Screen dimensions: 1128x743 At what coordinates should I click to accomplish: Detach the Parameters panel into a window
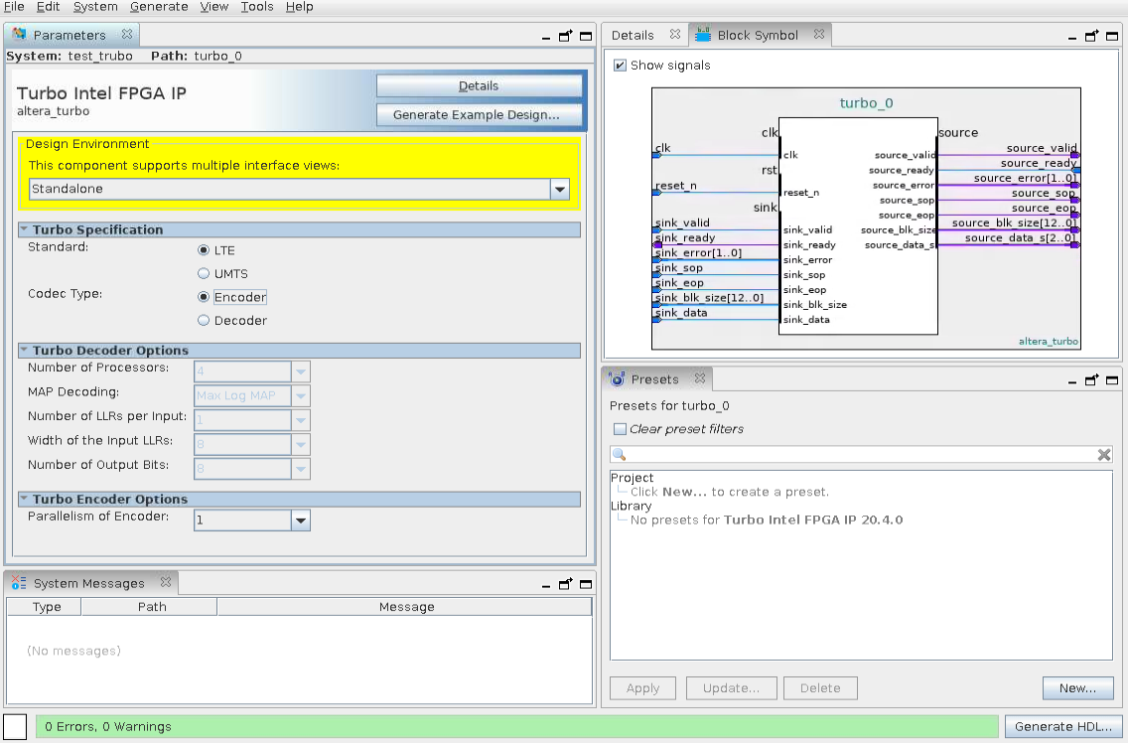pyautogui.click(x=565, y=36)
